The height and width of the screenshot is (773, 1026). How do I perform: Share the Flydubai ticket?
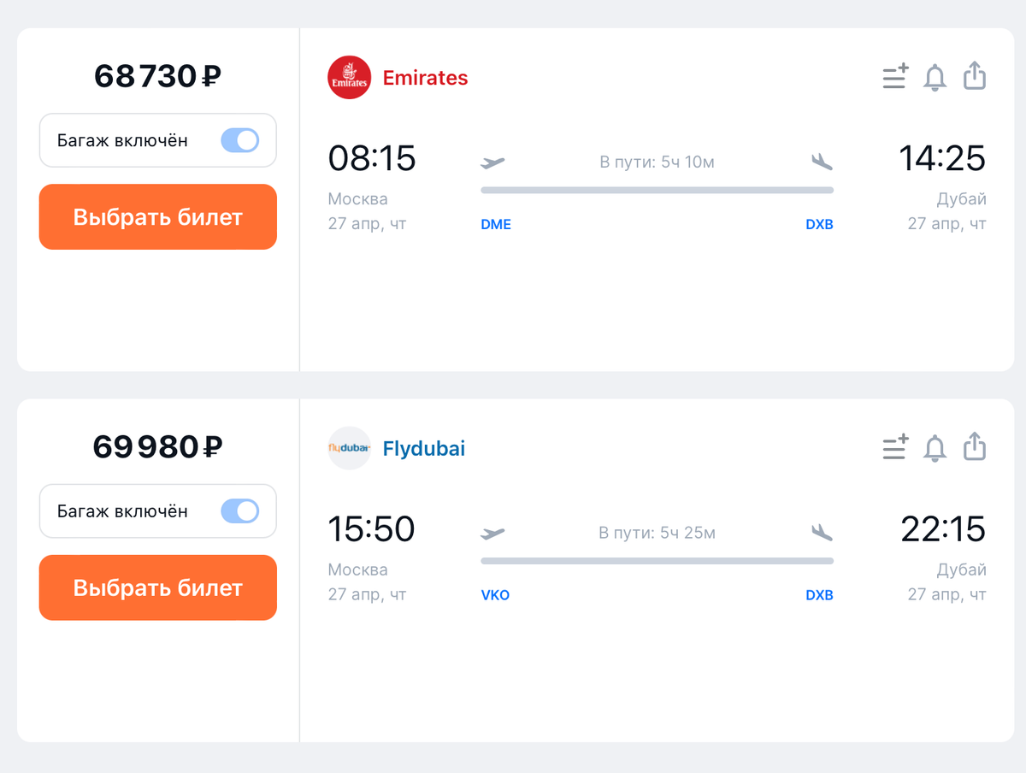[x=975, y=446]
